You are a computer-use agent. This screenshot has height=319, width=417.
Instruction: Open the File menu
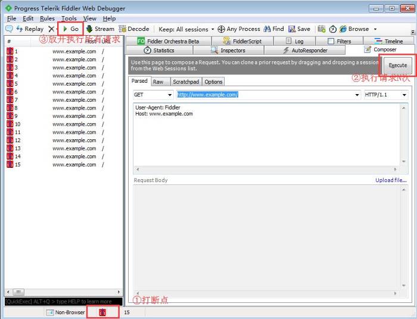click(11, 18)
